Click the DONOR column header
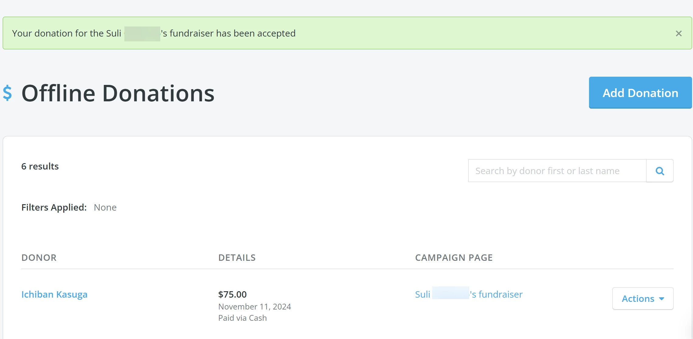Viewport: 693px width, 339px height. coord(39,257)
